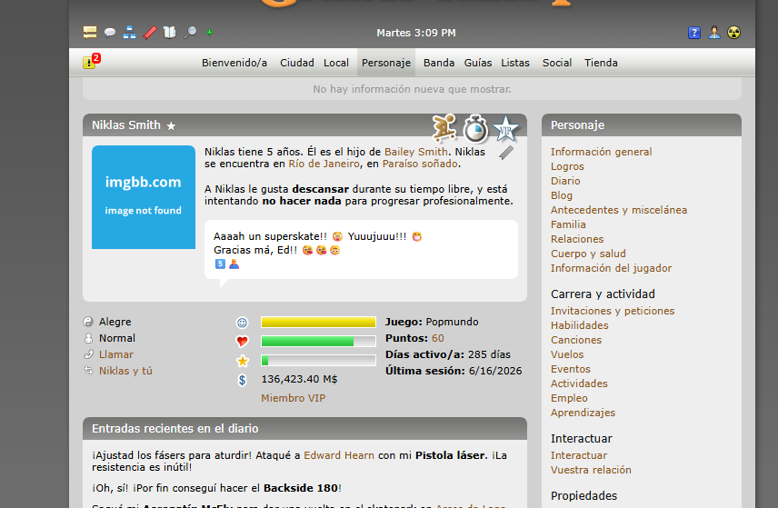Open the Social menu
The height and width of the screenshot is (508, 778).
(557, 63)
